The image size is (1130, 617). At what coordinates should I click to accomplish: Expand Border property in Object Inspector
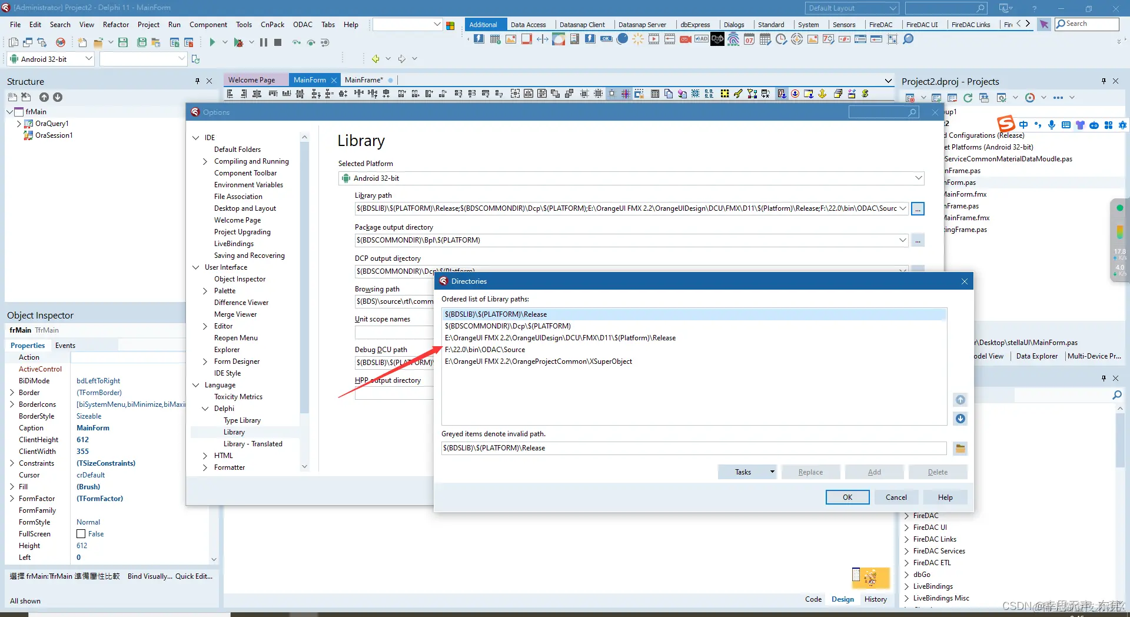click(x=12, y=393)
